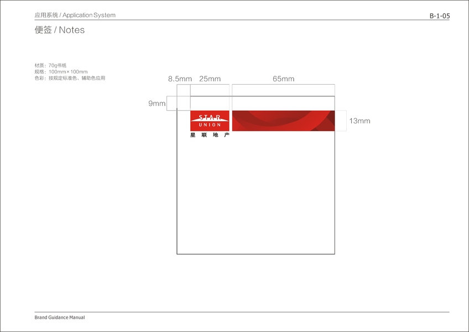Image resolution: width=469 pixels, height=332 pixels.
Task: Click the 材质：70g书纸 line
Action: click(x=50, y=65)
